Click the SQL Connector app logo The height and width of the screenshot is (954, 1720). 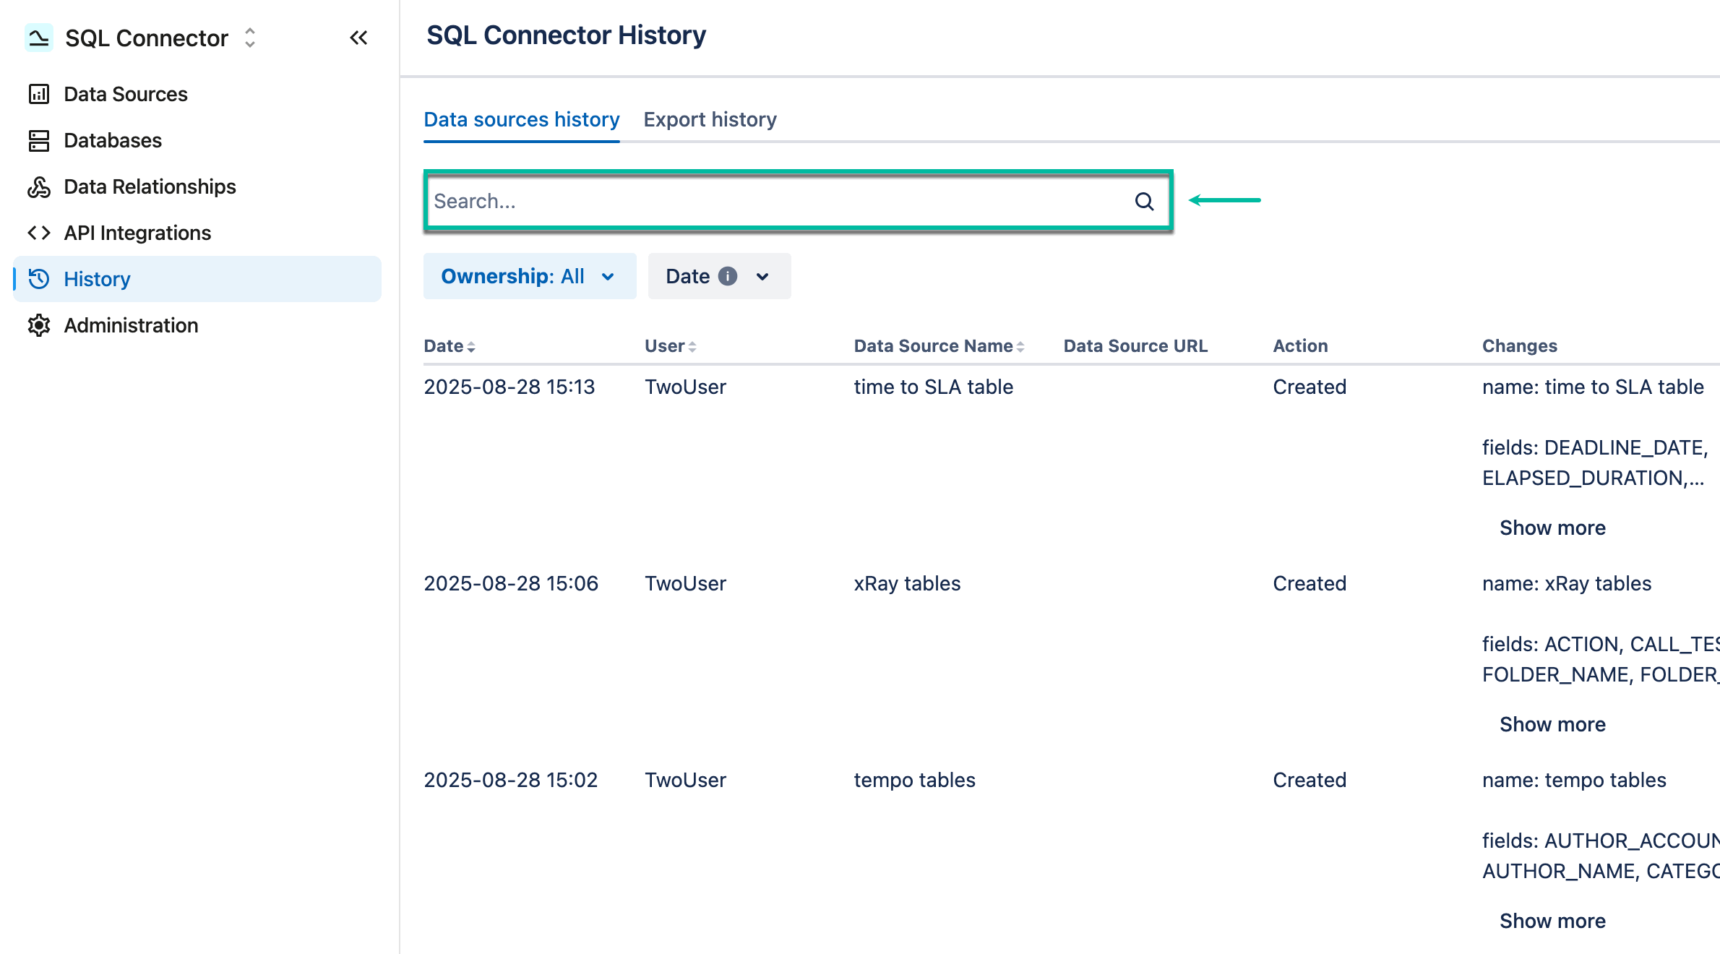tap(39, 37)
